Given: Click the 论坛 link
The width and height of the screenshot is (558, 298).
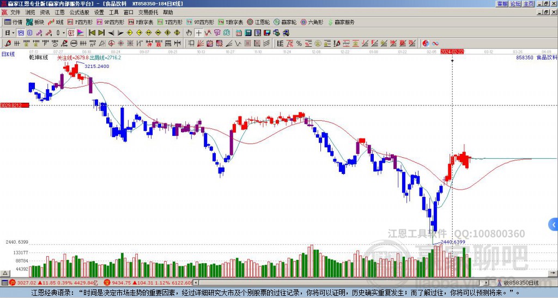Looking at the screenshot, I should coord(515,4).
